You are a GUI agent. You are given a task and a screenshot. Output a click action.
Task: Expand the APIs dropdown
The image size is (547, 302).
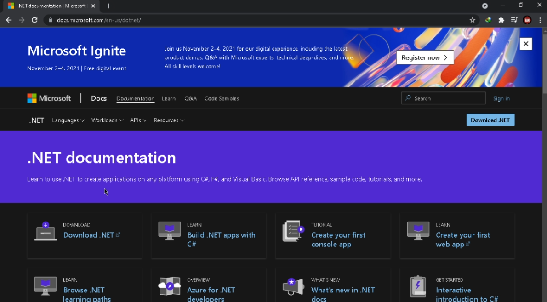pyautogui.click(x=138, y=120)
